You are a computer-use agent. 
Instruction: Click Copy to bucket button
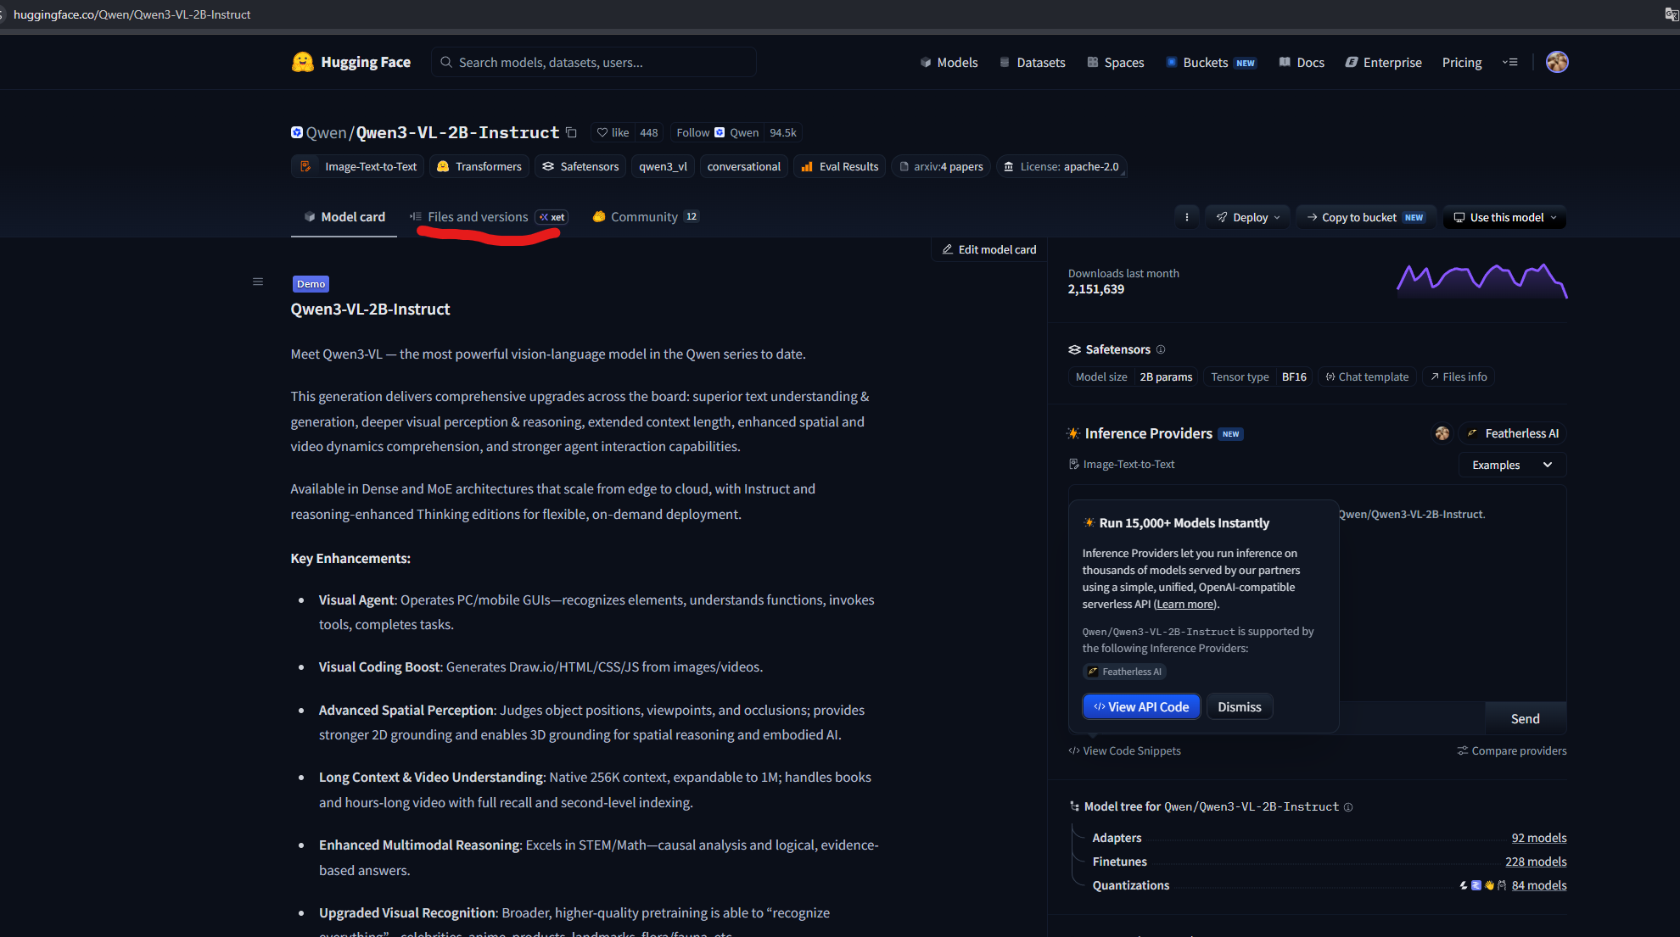[1364, 217]
